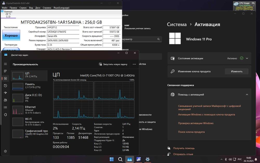Select the 'Графический процессор' performance item
The width and height of the screenshot is (260, 163).
point(29,134)
